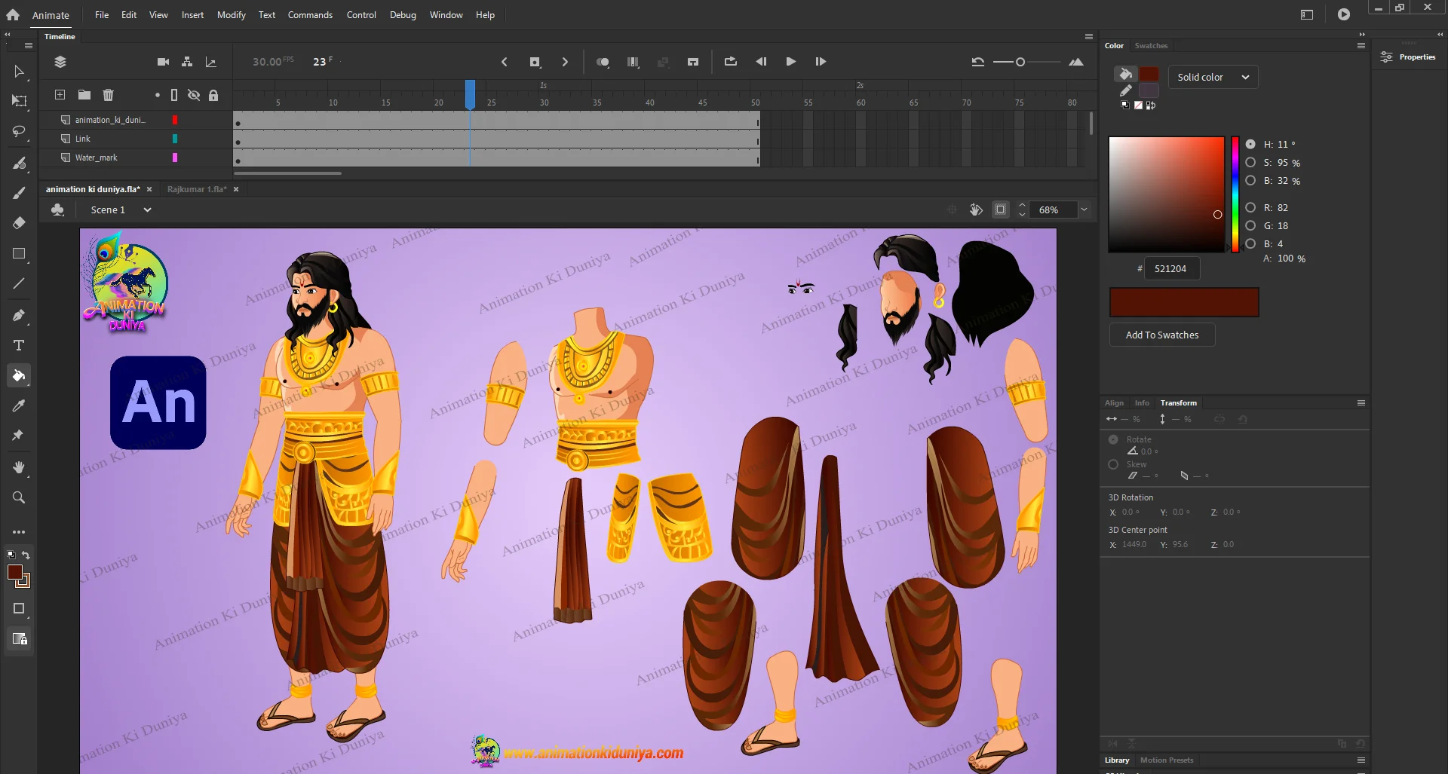Delete layer using trash icon
Image resolution: width=1448 pixels, height=774 pixels.
108,95
